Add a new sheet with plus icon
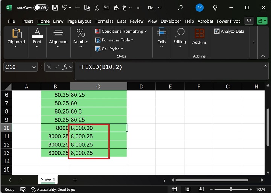Viewport: 271px width, 193px height. 75,180
